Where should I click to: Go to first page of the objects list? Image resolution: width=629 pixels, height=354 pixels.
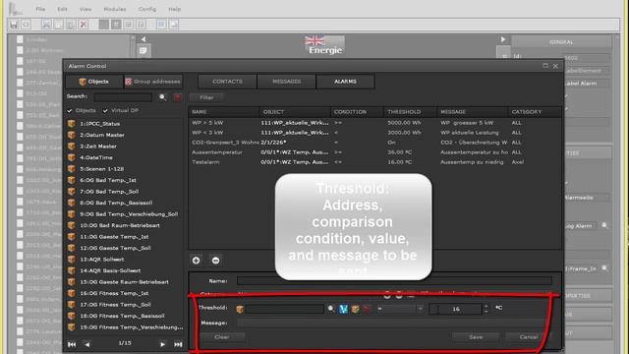[72, 344]
